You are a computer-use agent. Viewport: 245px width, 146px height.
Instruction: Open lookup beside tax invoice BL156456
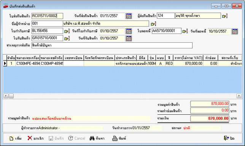coord(67,31)
